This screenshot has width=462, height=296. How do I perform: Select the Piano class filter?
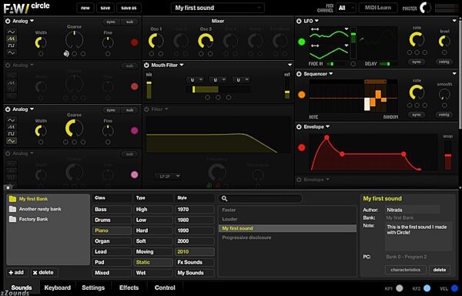pyautogui.click(x=112, y=230)
